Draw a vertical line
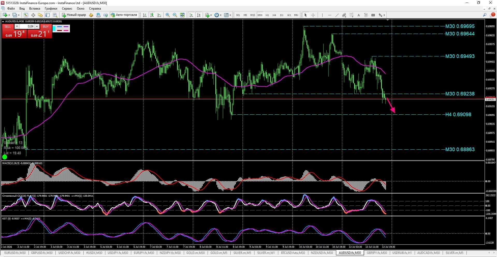The image size is (497, 257). pyautogui.click(x=322, y=15)
